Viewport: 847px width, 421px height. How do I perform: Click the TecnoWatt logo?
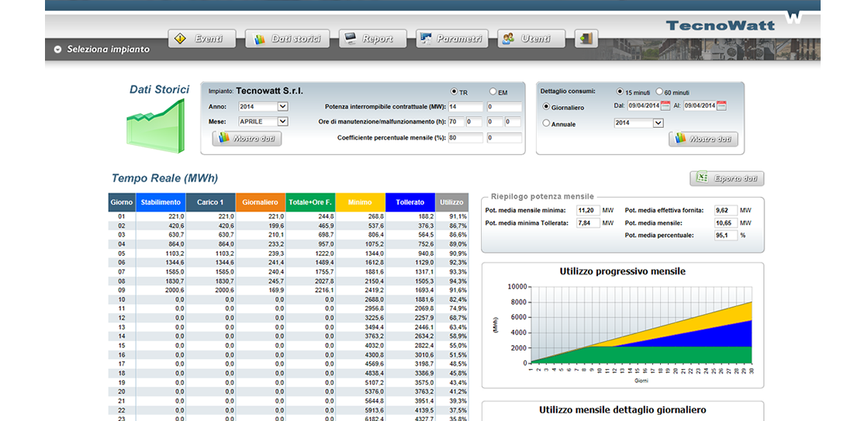(x=720, y=25)
